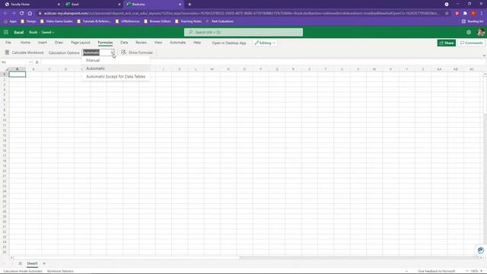Expand the Name Box dropdown arrow
Viewport: 487px width, 274px height.
pyautogui.click(x=30, y=62)
